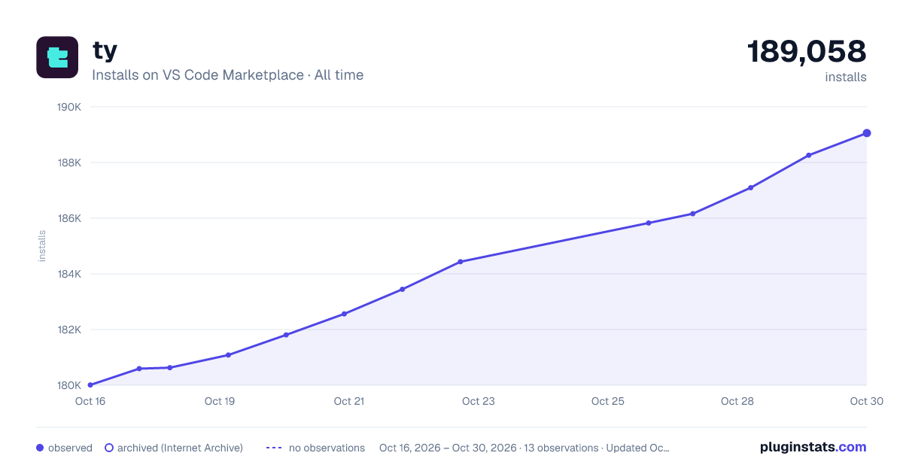This screenshot has width=903, height=474.
Task: Click the Oct 30 x-axis label
Action: click(865, 401)
